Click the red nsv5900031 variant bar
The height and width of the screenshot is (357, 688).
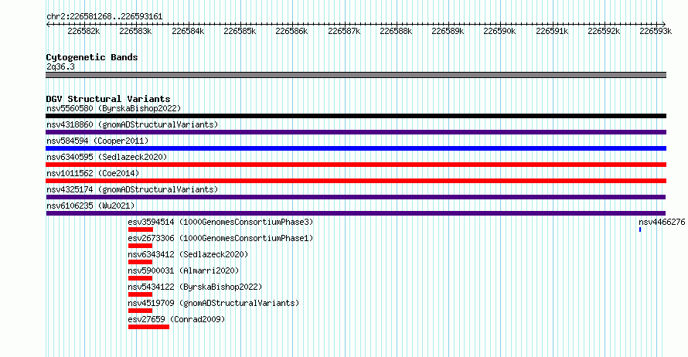tap(140, 278)
